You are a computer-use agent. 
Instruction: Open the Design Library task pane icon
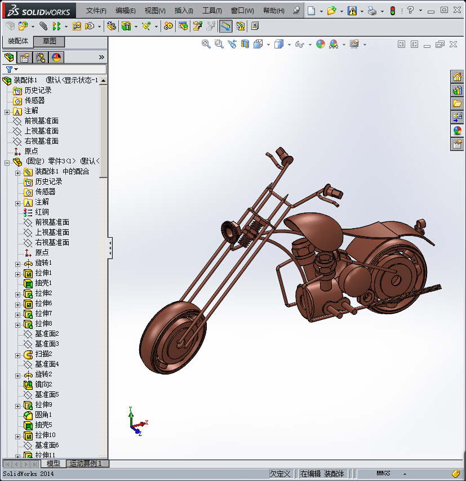click(x=457, y=90)
